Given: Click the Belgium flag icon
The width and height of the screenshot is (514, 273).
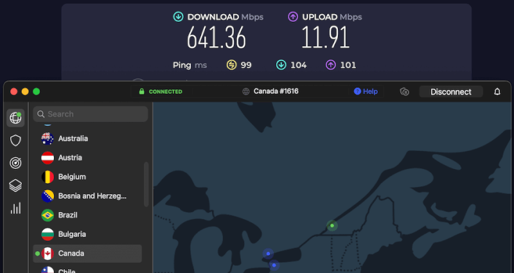Looking at the screenshot, I should (48, 177).
